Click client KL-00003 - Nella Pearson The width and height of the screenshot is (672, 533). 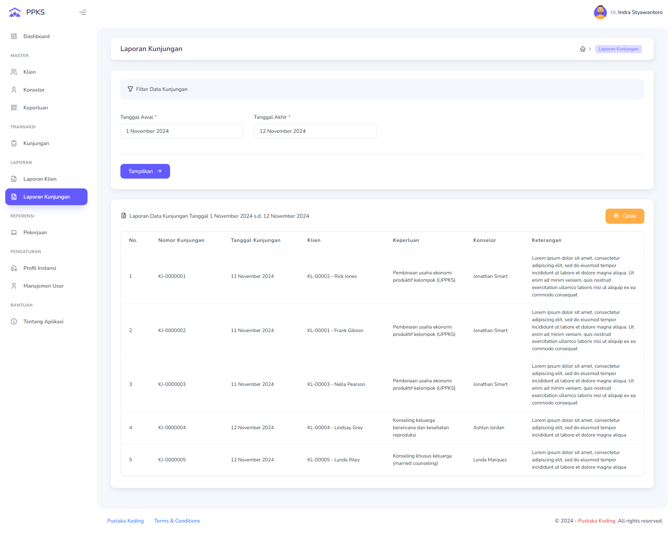(336, 384)
